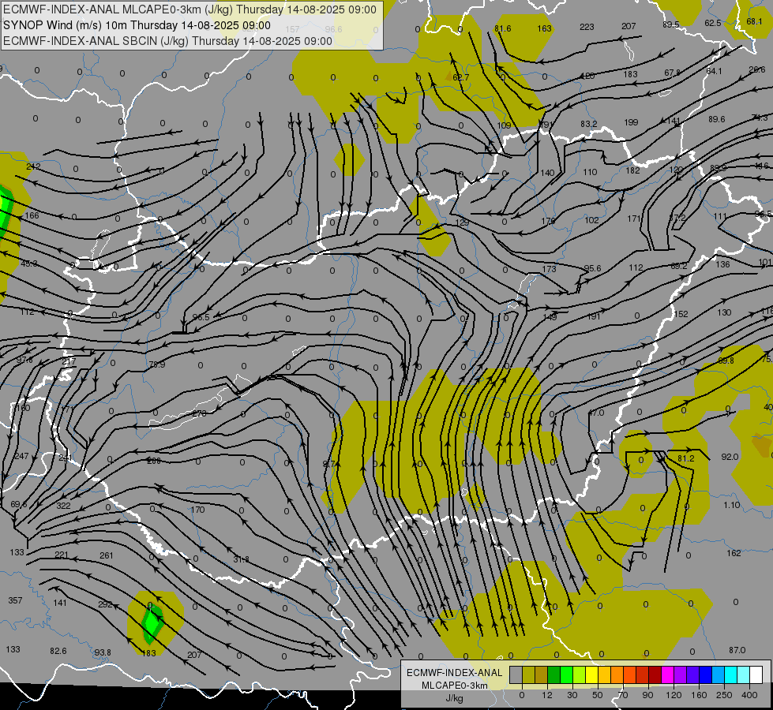773x710 pixels.
Task: Click the olive legend swatch after 0
Action: click(528, 675)
